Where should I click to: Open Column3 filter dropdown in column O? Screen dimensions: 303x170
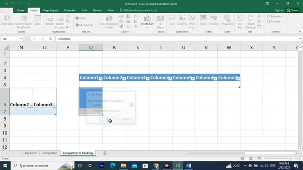[x=54, y=105]
